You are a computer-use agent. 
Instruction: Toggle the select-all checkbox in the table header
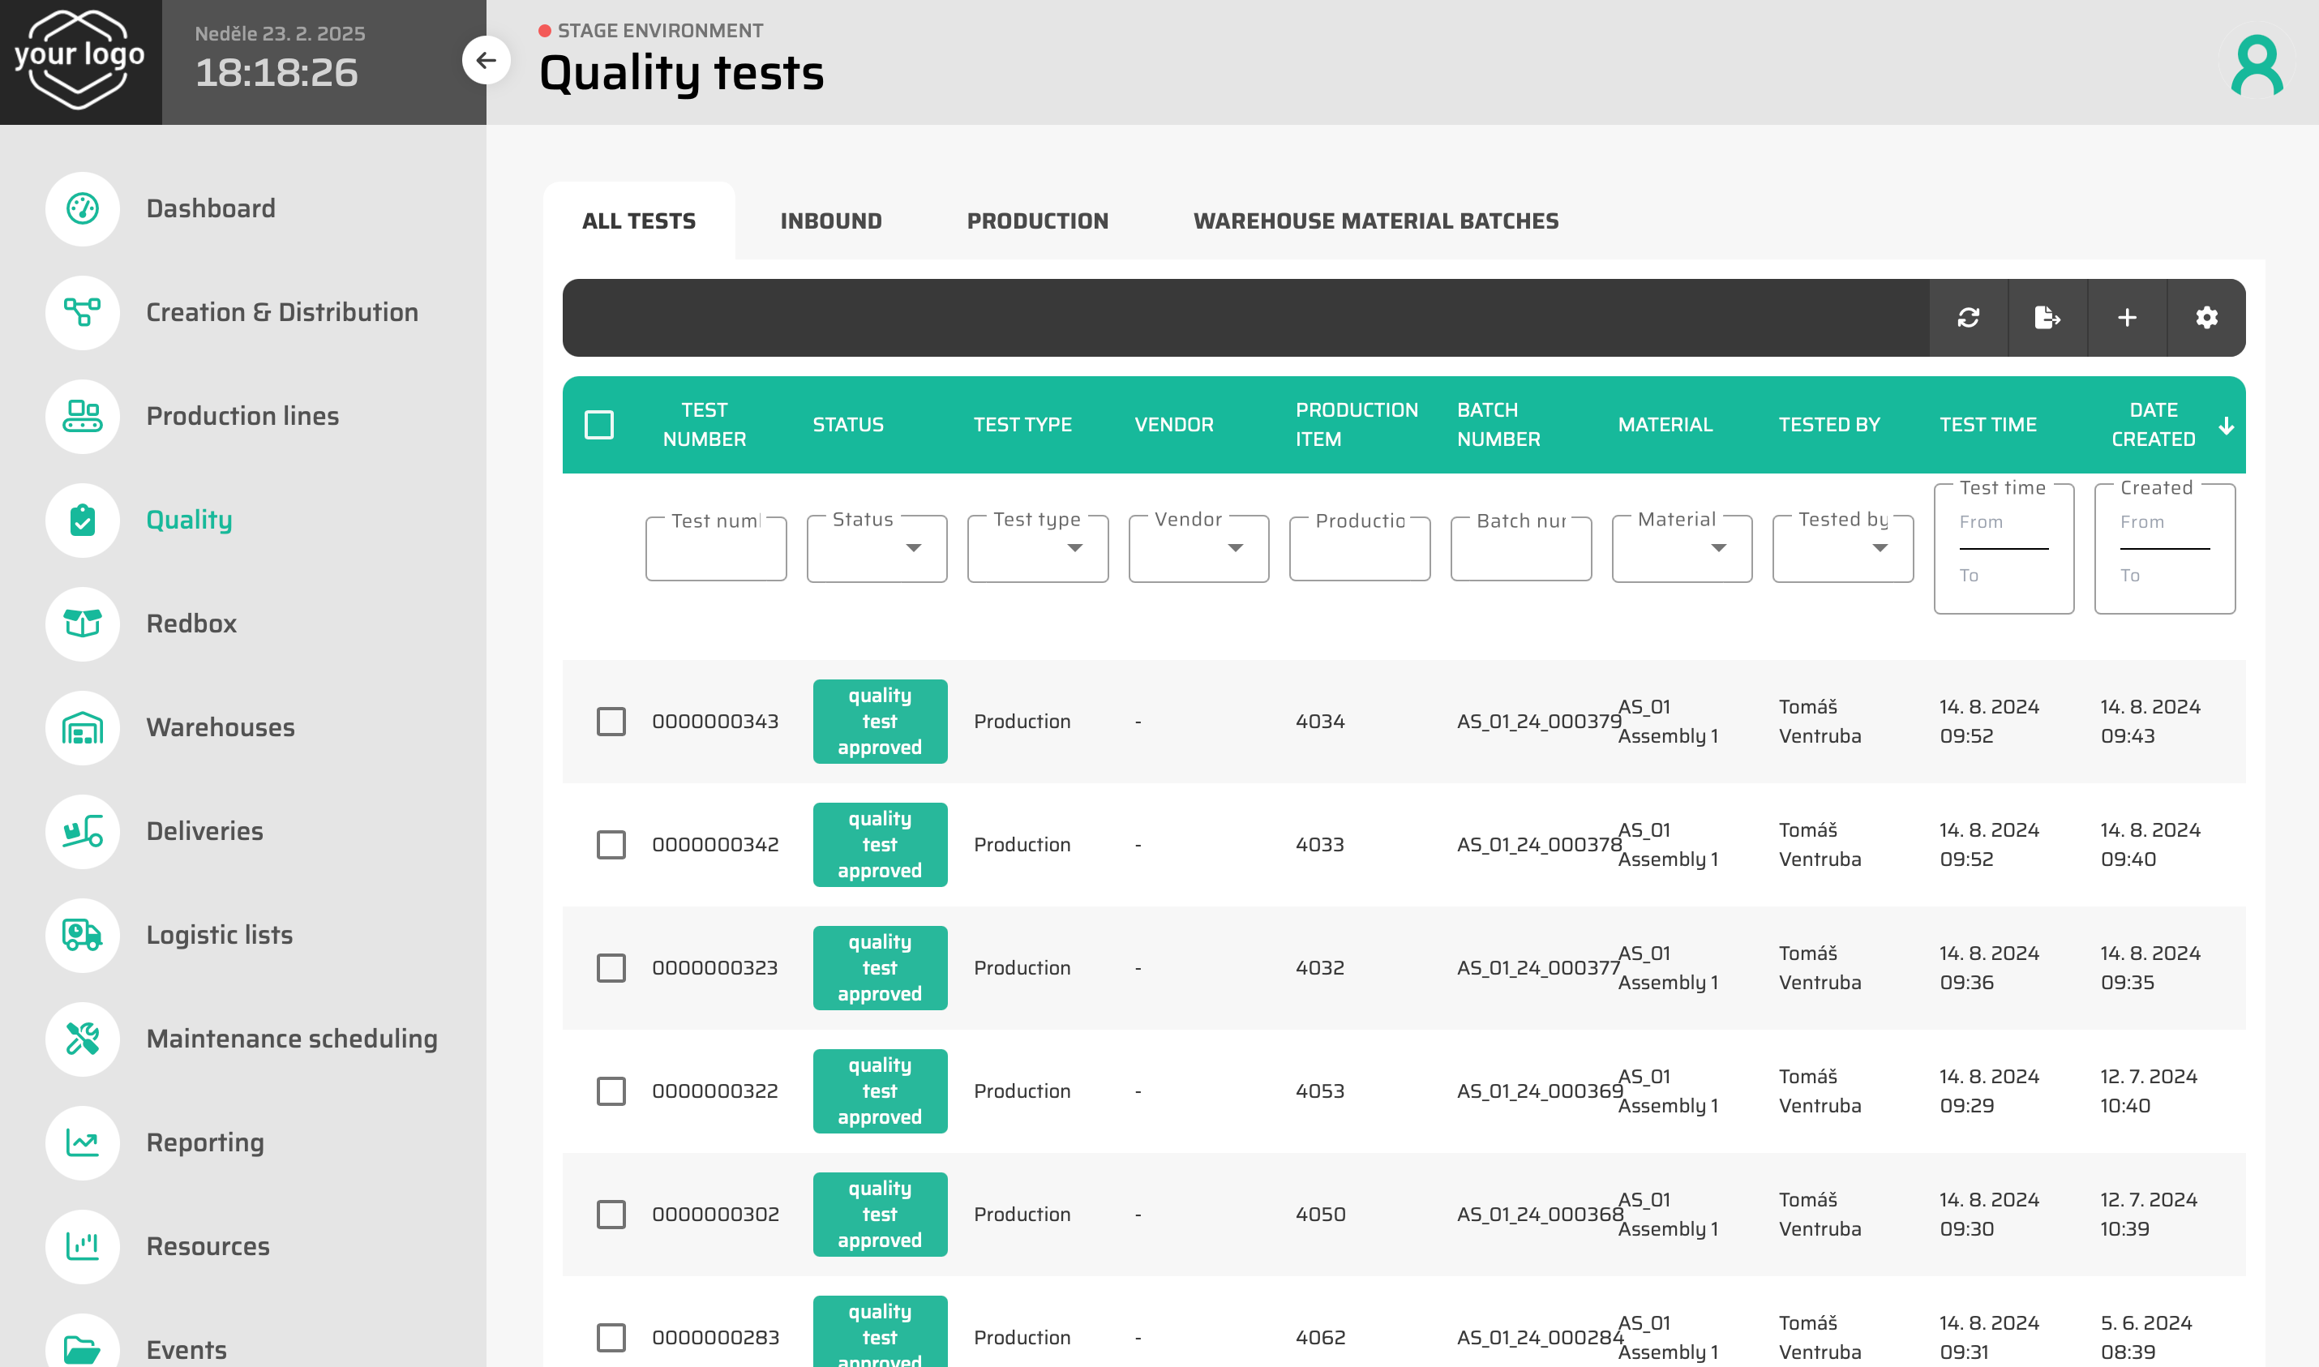coord(598,425)
